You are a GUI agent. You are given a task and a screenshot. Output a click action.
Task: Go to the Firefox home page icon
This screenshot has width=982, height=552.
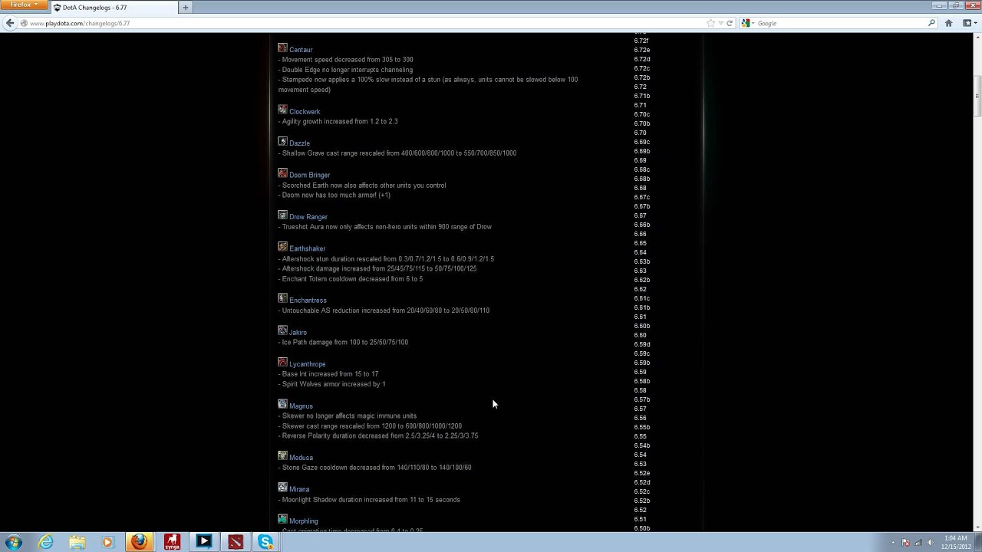coord(948,23)
